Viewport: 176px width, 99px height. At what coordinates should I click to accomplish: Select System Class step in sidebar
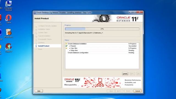(43, 32)
